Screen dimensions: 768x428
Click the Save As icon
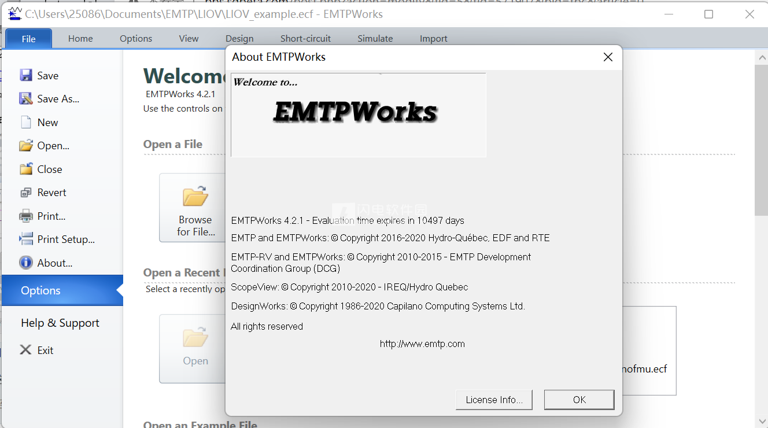click(26, 98)
